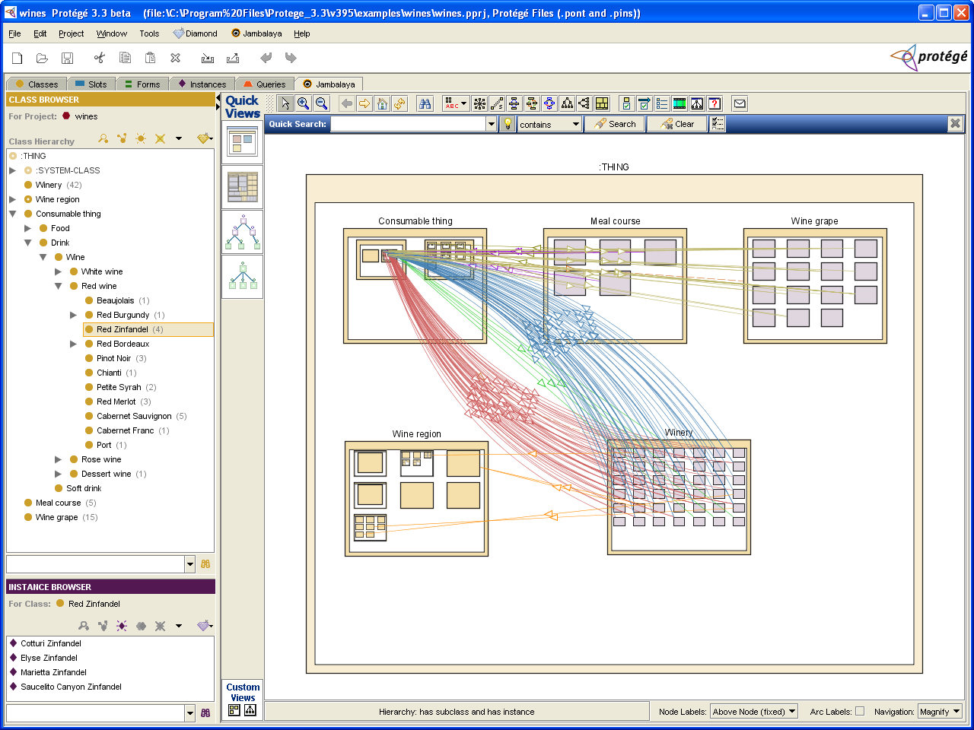
Task: Click the envelope feedback icon
Action: (x=740, y=103)
